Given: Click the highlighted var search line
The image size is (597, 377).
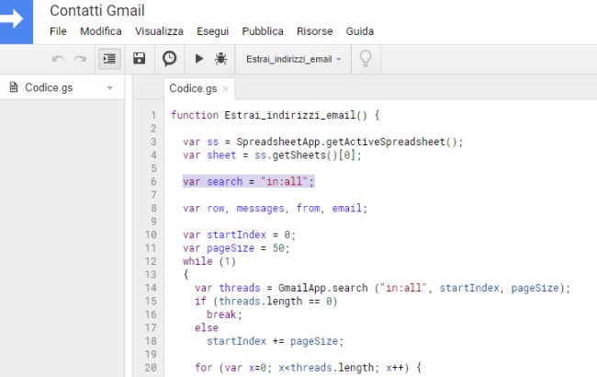Looking at the screenshot, I should coord(249,181).
